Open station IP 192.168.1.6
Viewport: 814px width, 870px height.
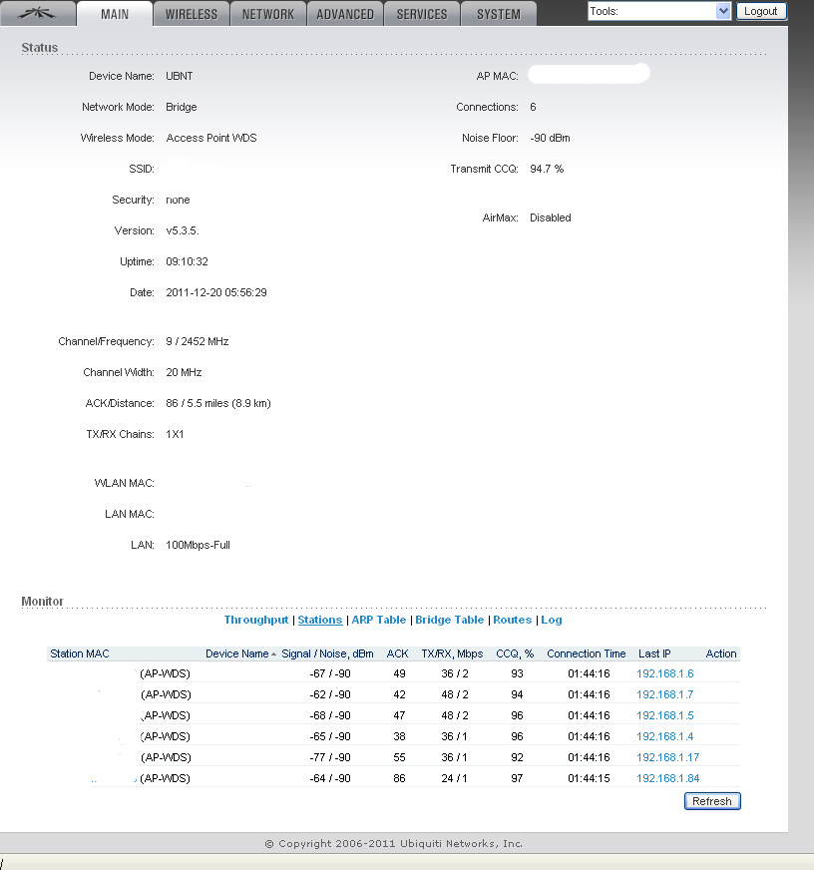[664, 673]
